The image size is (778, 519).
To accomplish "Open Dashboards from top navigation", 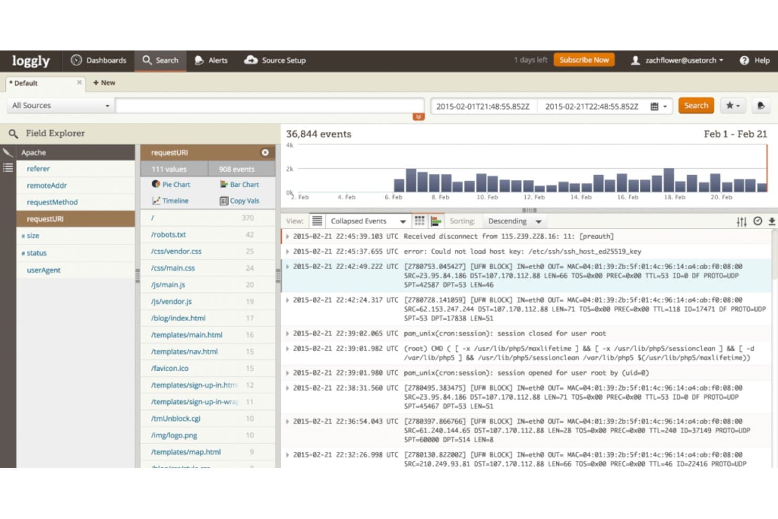I will [98, 60].
